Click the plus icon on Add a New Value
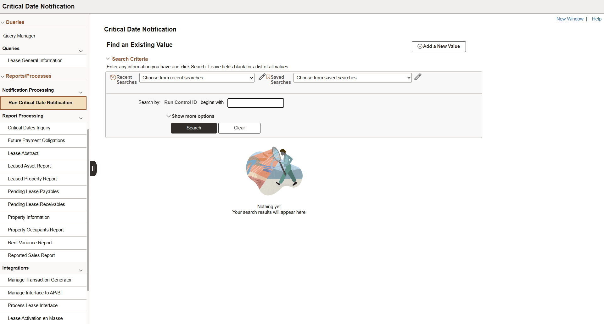This screenshot has height=324, width=604. pyautogui.click(x=420, y=46)
